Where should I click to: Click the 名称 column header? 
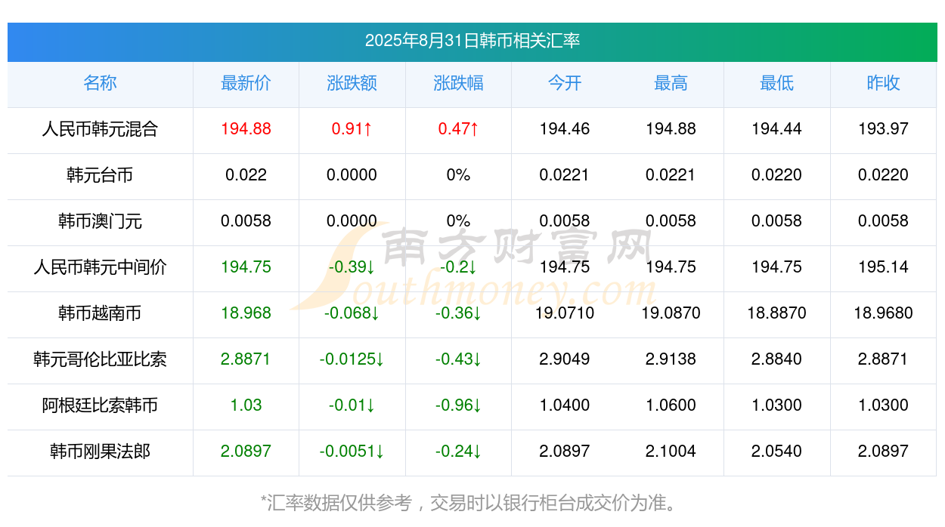pos(100,83)
